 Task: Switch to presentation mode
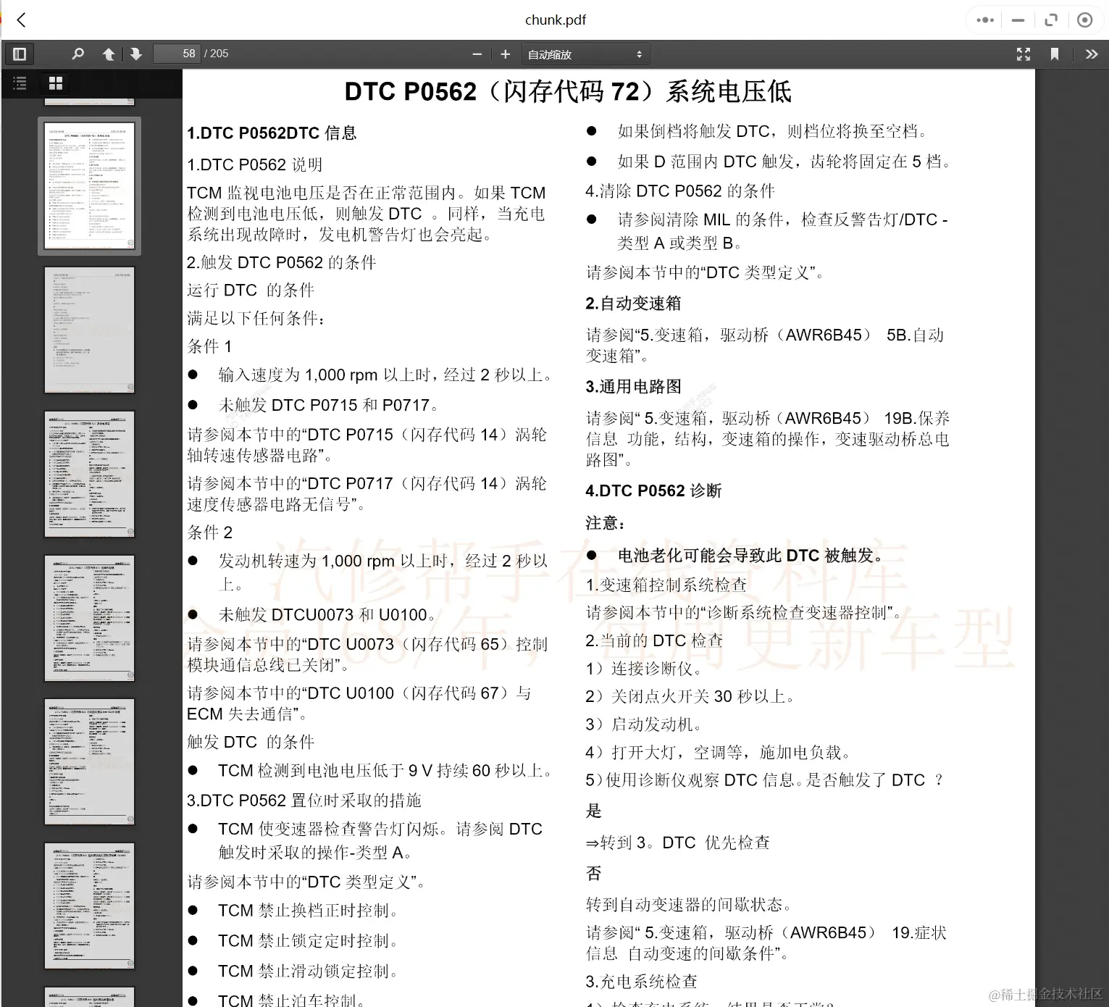point(1023,54)
